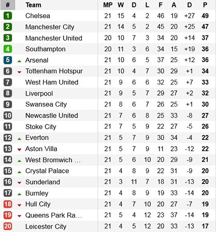Click the down arrow beside Hull City
The width and height of the screenshot is (216, 232).
(x=19, y=205)
